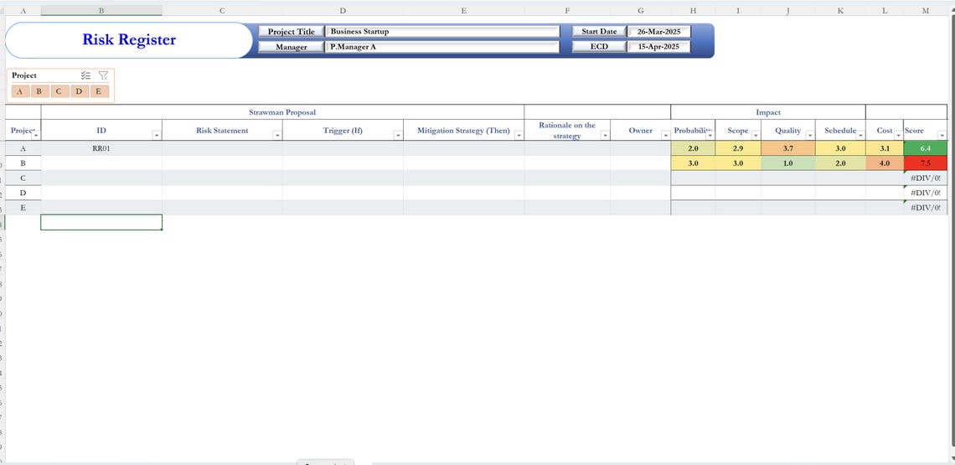Select the P.Manager A field
Viewport: 955px width, 465px height.
click(443, 47)
